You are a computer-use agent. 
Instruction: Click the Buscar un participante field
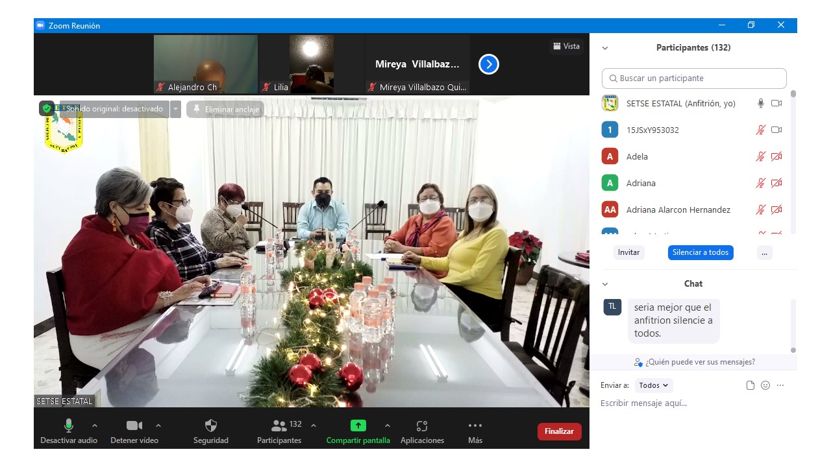694,78
